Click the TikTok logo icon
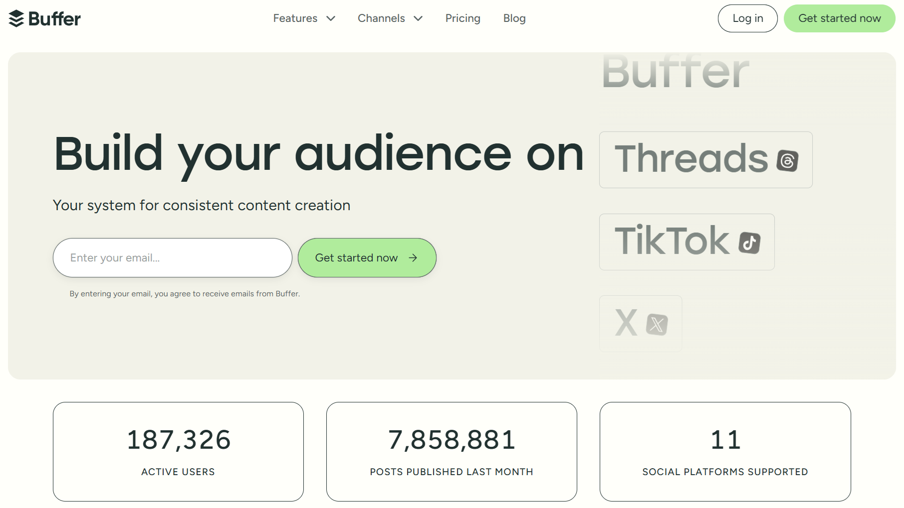Screen dimensions: 904x508 [x=750, y=243]
